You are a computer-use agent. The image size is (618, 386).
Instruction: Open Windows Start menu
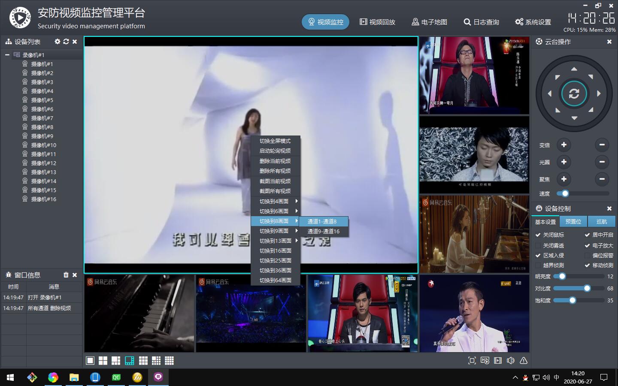10,377
